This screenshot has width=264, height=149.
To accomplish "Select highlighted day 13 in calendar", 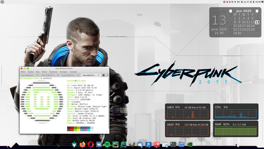I will (x=257, y=22).
